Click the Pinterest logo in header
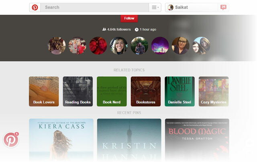The height and width of the screenshot is (162, 257). pos(35,7)
